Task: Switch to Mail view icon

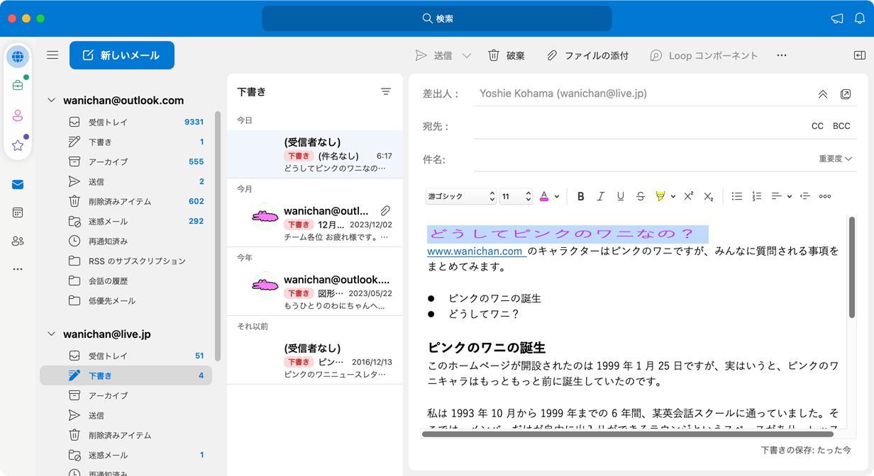Action: click(18, 184)
